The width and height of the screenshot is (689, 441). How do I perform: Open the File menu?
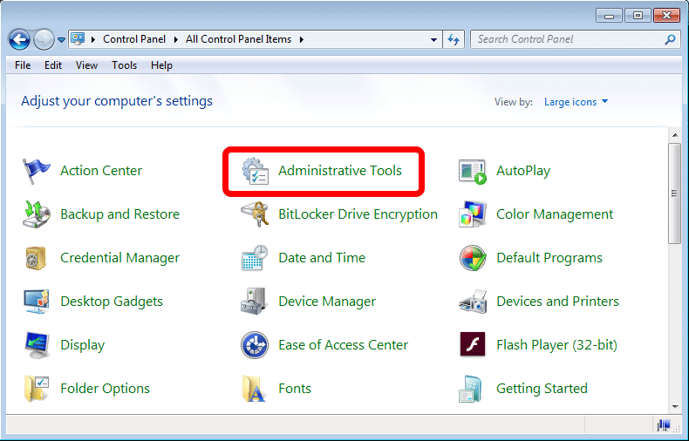tap(23, 65)
